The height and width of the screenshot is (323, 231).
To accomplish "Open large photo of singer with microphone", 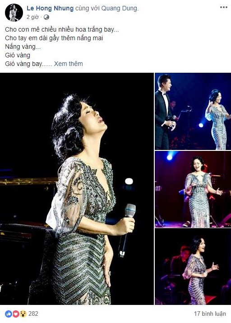I will [x=77, y=189].
